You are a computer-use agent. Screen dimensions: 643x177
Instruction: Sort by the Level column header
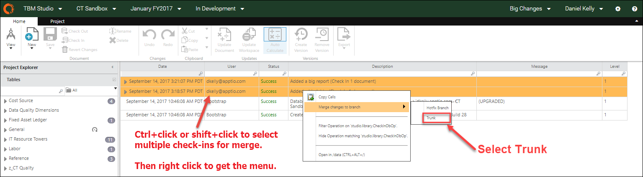[615, 66]
